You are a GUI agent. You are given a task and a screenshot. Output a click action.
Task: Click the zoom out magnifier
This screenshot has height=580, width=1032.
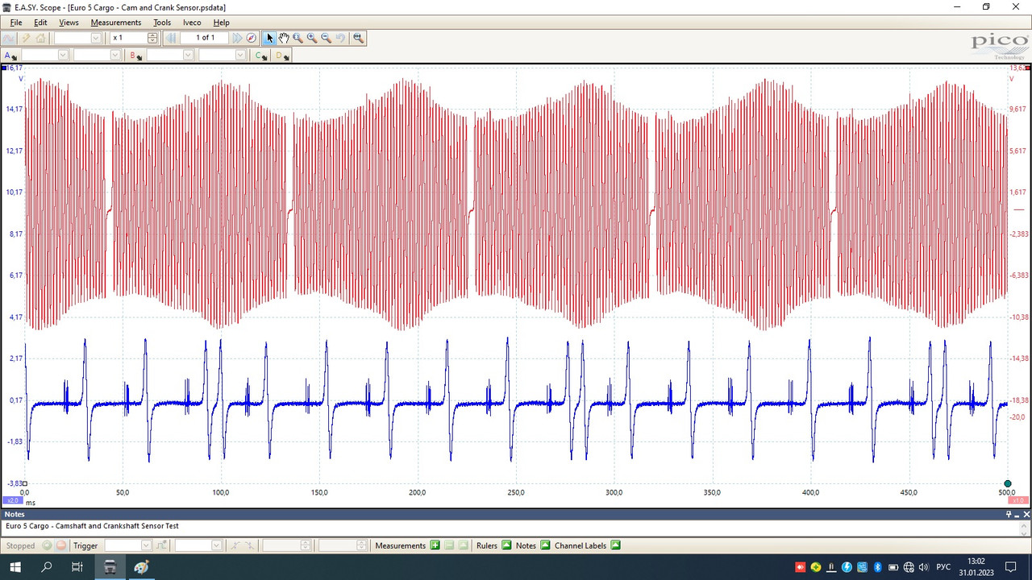(327, 38)
